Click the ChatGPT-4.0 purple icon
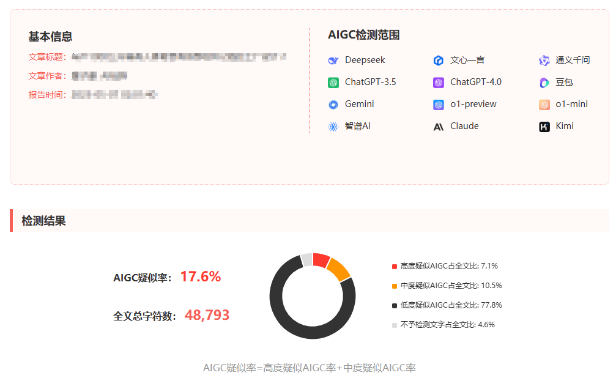Screen dimensions: 616x378 439,83
